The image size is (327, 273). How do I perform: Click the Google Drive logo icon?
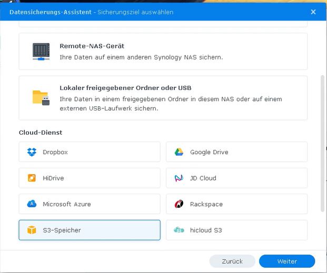click(x=179, y=152)
